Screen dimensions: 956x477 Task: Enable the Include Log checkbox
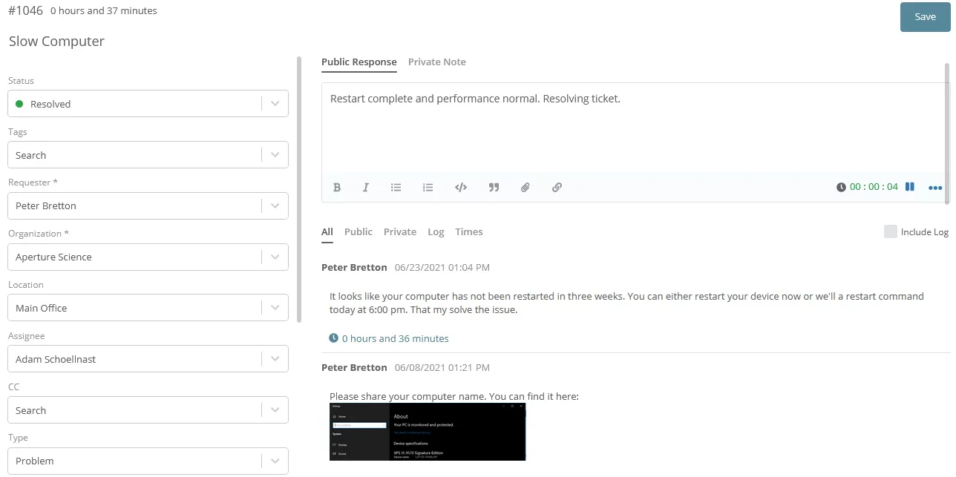890,231
